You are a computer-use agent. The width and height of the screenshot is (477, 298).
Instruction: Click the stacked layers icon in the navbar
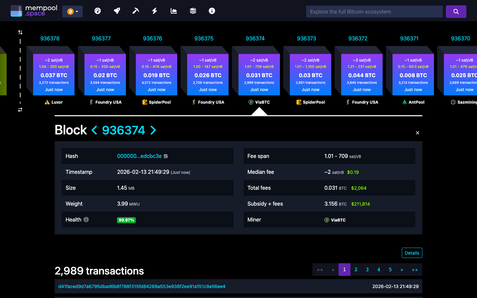click(x=193, y=11)
